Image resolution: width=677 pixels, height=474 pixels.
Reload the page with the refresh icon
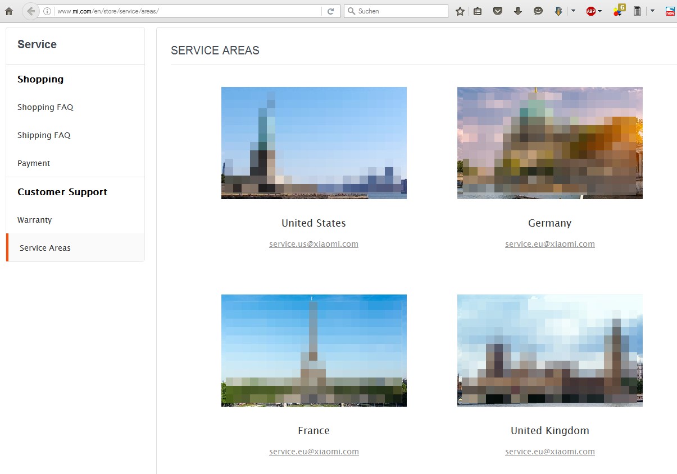click(331, 11)
